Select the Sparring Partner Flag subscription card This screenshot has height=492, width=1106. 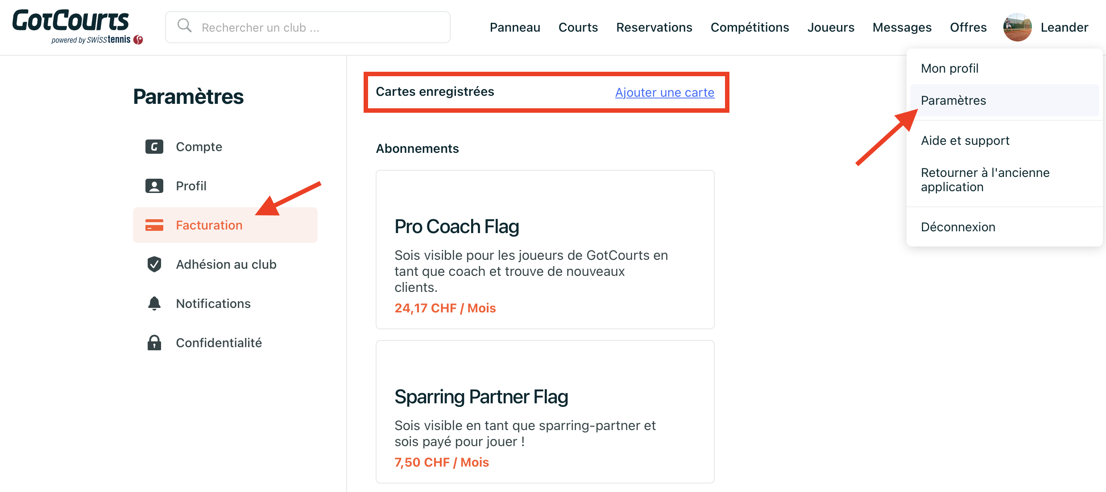coord(545,412)
